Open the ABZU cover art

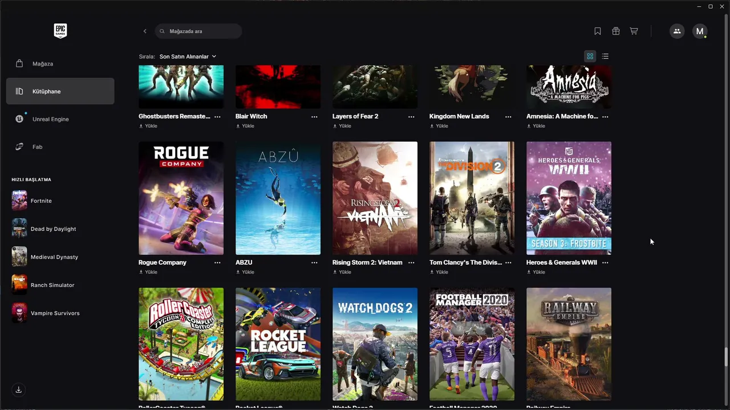pyautogui.click(x=278, y=198)
